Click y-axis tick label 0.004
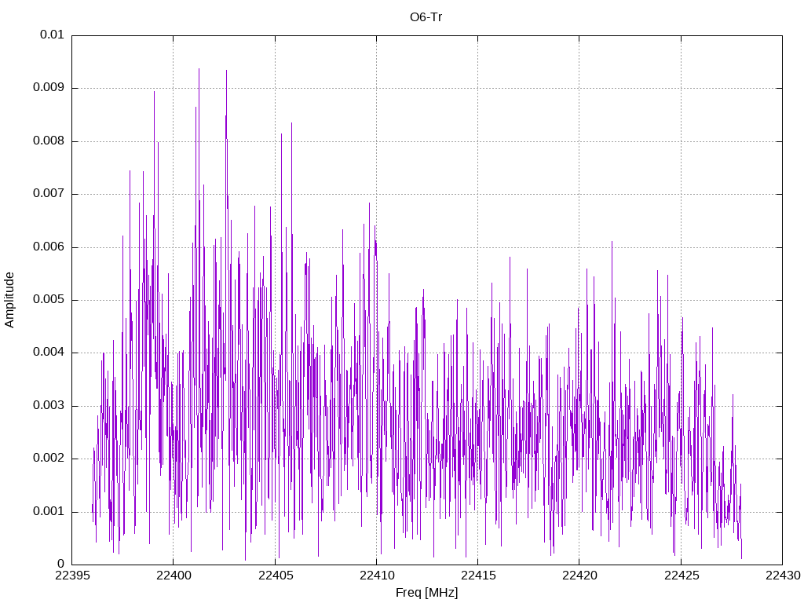 [x=49, y=353]
